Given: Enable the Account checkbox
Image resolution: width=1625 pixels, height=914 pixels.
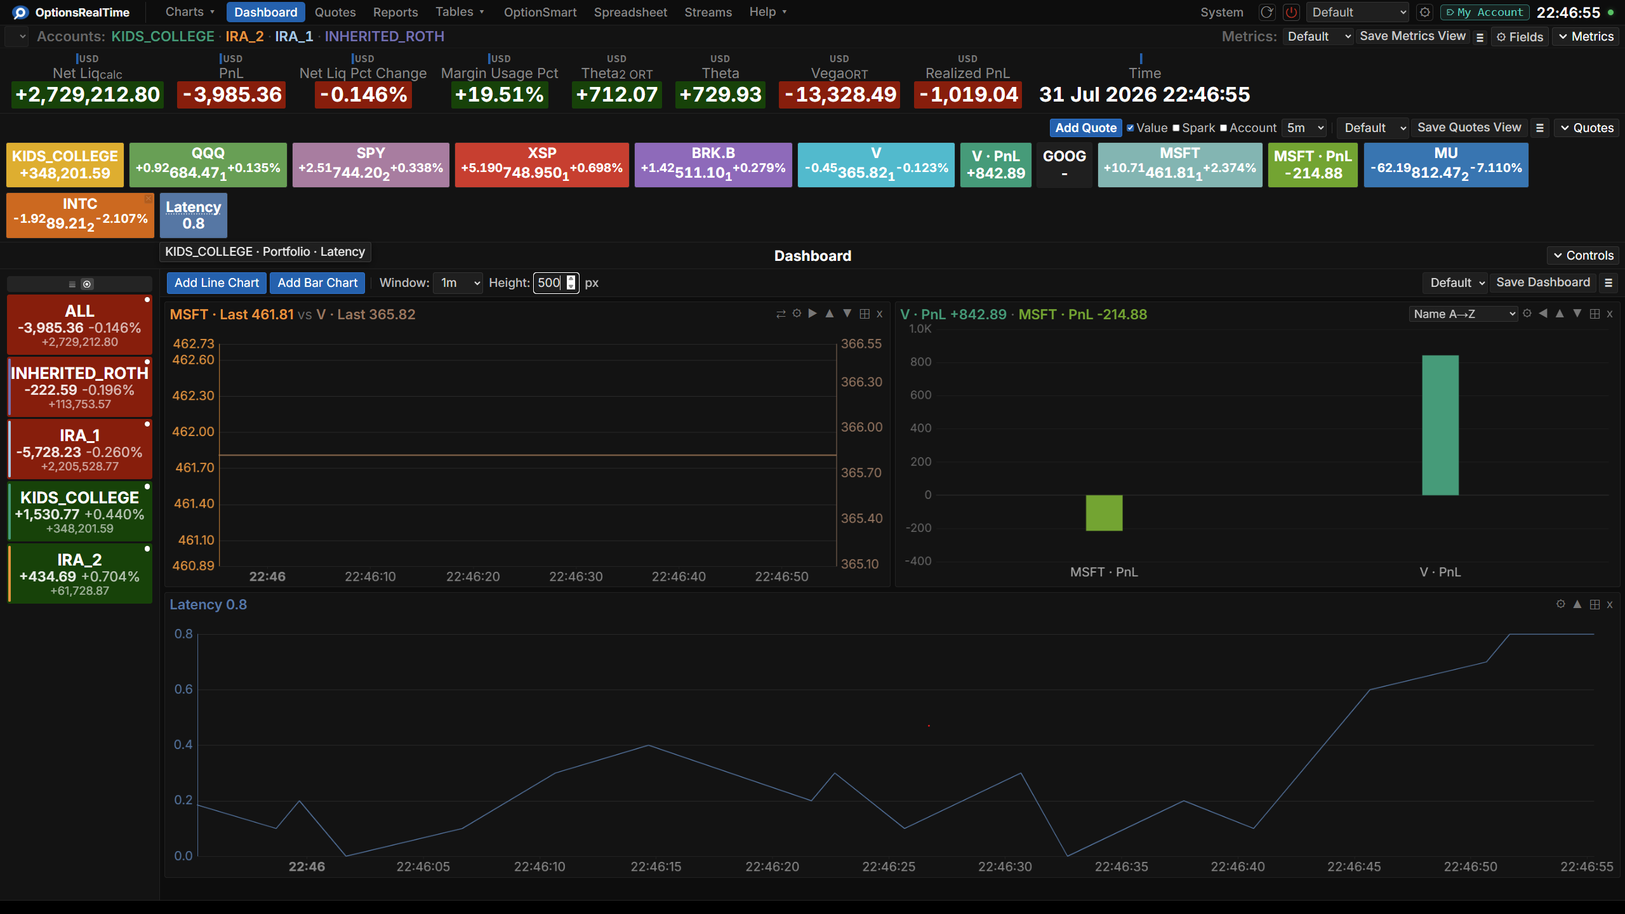Looking at the screenshot, I should [1224, 128].
